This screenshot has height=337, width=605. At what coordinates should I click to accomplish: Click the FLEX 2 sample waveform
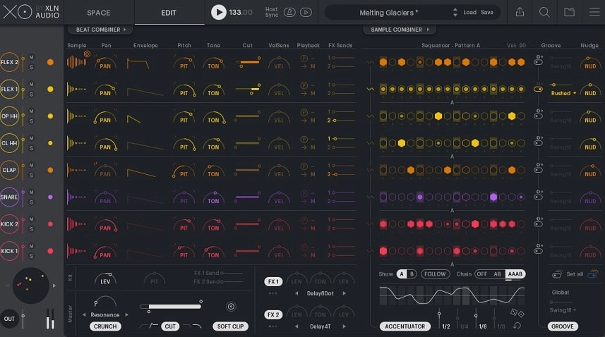click(x=77, y=61)
